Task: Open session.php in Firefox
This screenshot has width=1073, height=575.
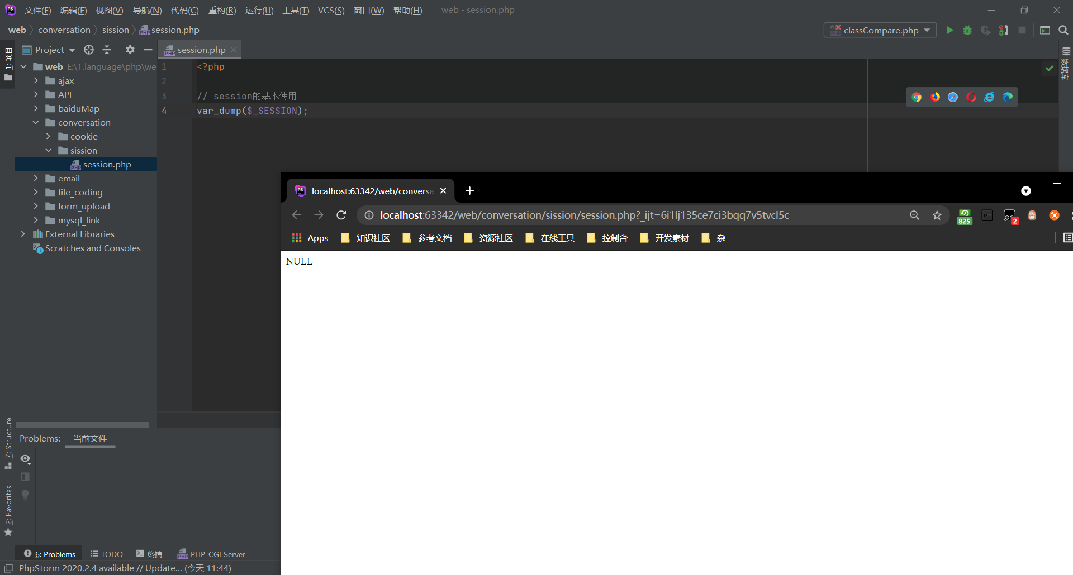Action: click(935, 97)
